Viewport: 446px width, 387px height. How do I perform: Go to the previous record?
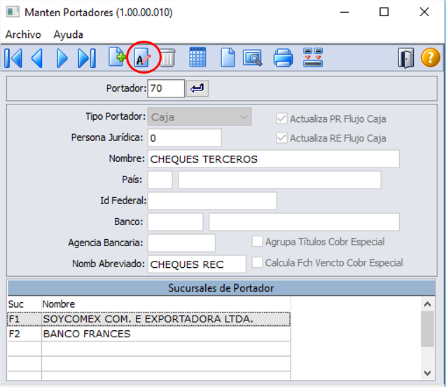click(x=37, y=58)
